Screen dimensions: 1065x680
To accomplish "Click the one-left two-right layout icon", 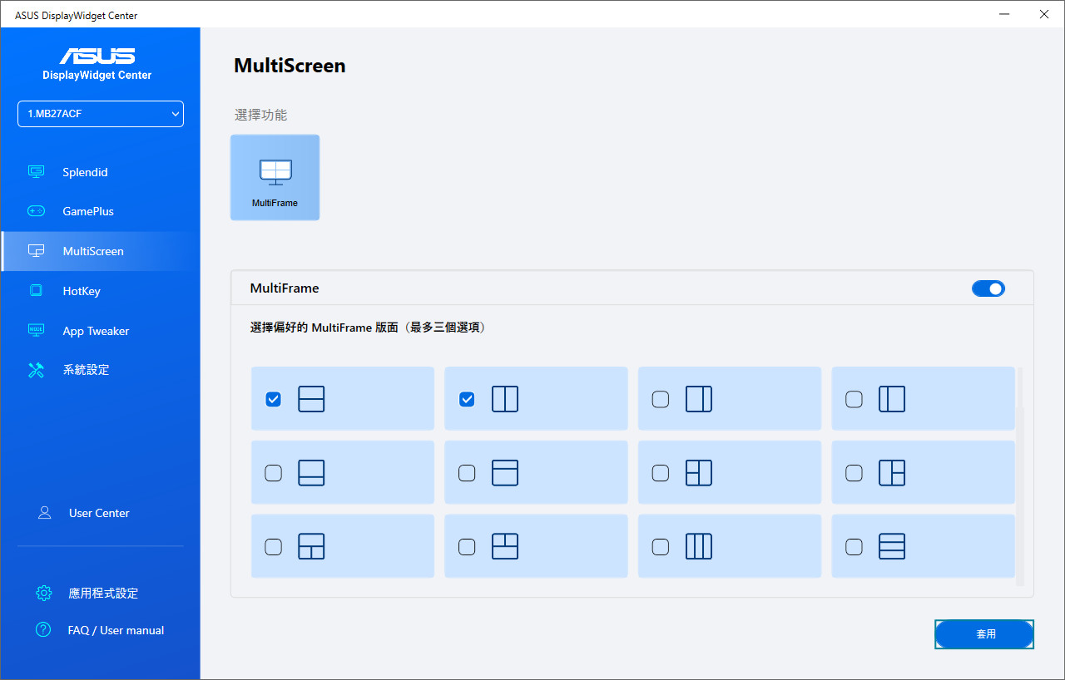I will [x=892, y=473].
